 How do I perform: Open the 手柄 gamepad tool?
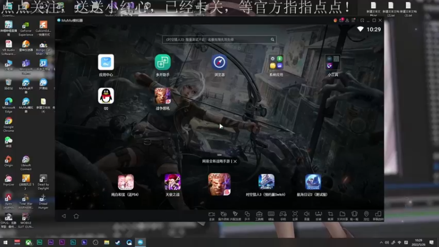point(283,215)
